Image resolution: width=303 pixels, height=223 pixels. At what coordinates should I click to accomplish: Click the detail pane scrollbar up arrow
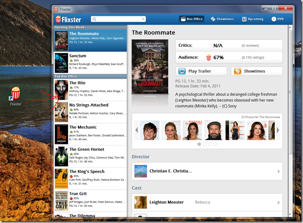pos(290,28)
